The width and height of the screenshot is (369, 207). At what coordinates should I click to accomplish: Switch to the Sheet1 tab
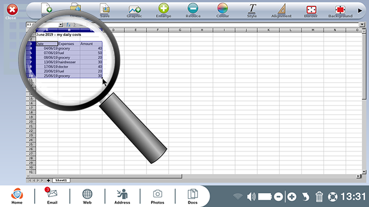61,180
